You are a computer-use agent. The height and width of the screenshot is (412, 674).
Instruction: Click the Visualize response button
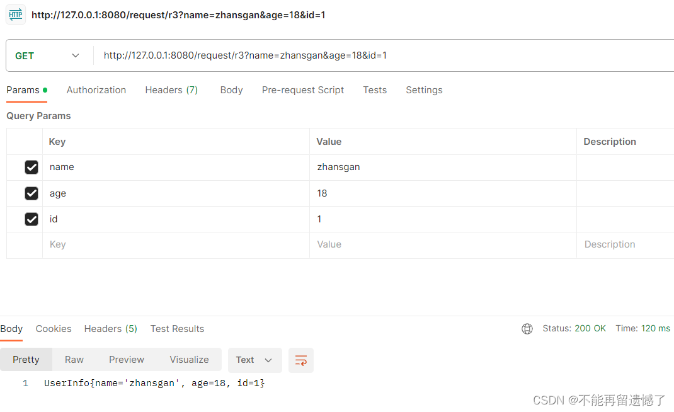coord(189,360)
